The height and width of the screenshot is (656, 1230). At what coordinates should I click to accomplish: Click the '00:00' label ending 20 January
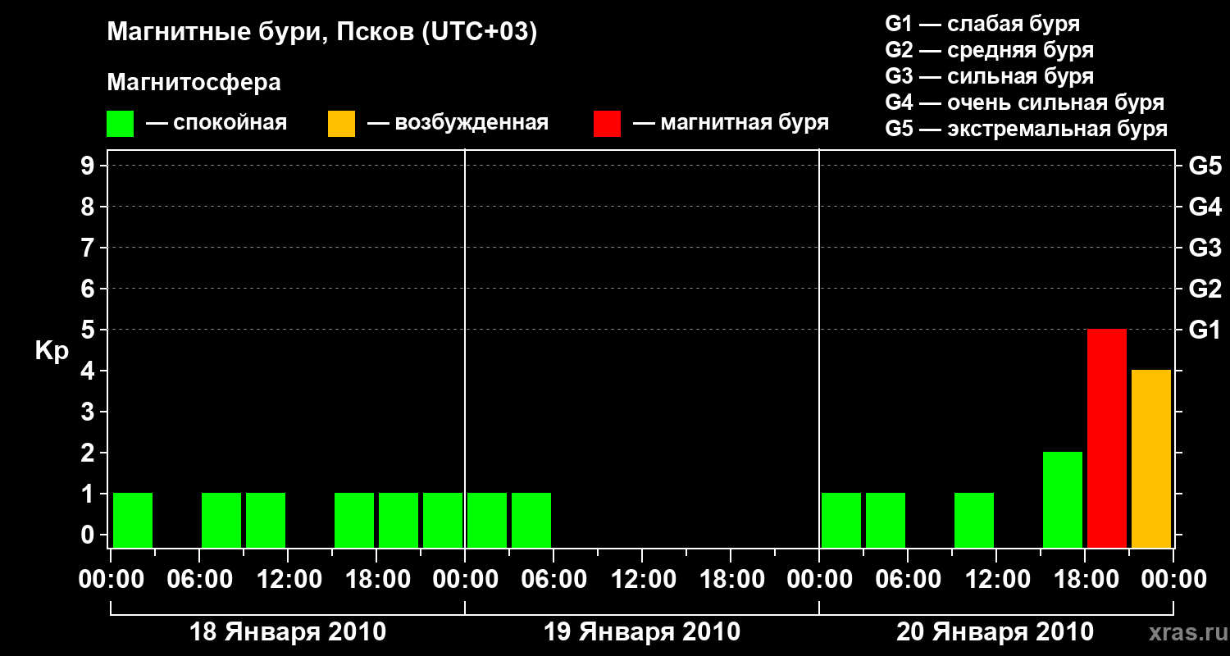coord(1173,580)
